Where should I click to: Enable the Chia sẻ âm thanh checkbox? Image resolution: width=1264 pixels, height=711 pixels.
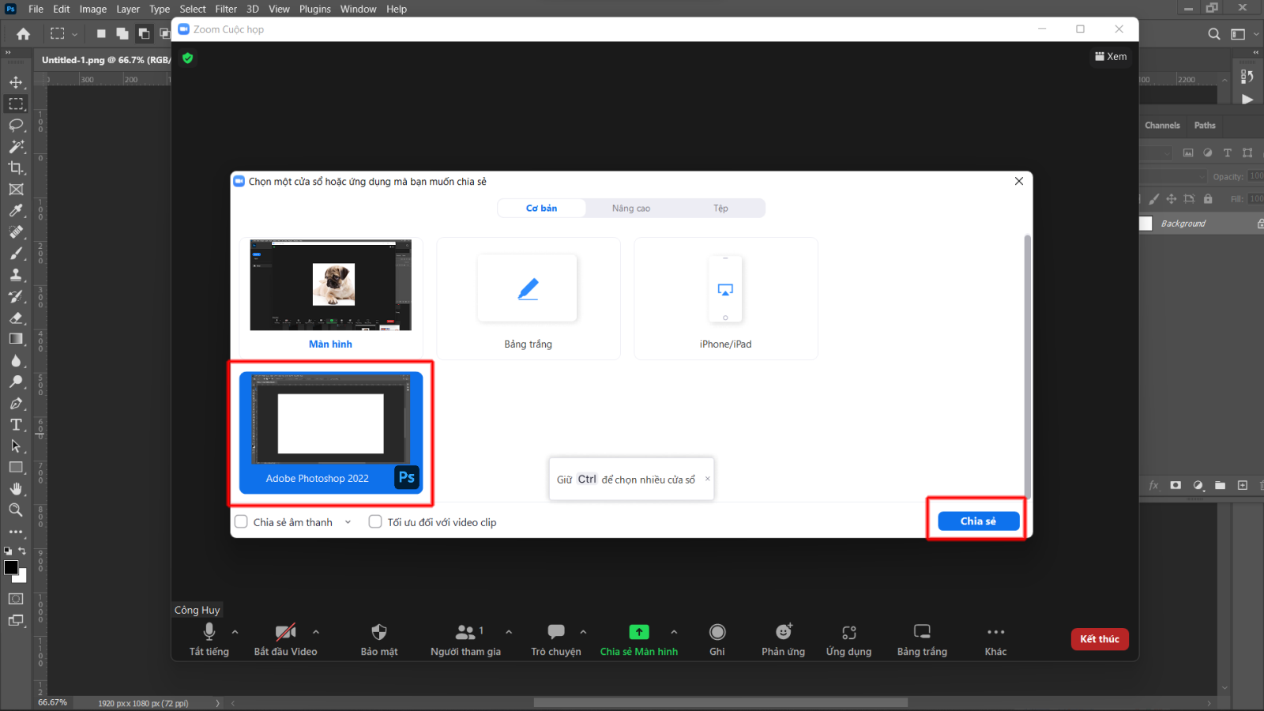click(x=241, y=521)
